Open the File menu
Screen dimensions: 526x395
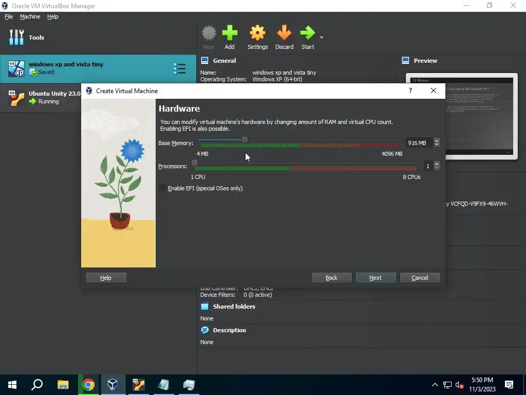pyautogui.click(x=9, y=16)
